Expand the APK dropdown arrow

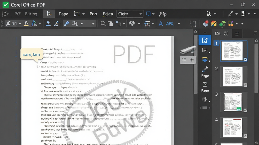coord(179,24)
